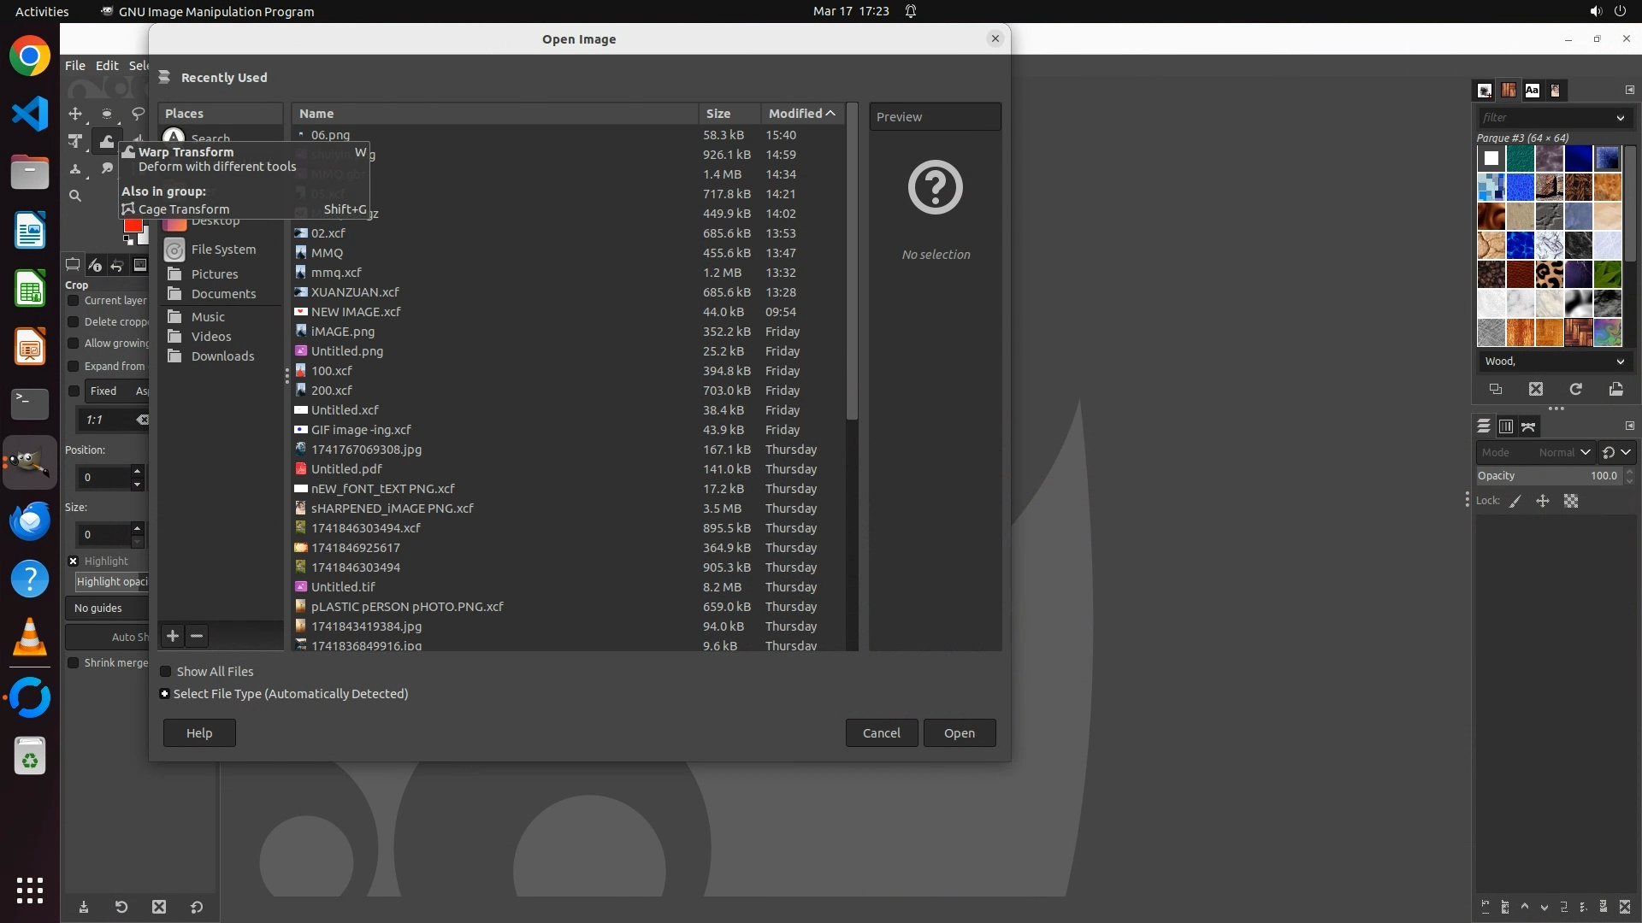Open the Edit menu
Viewport: 1642px width, 923px height.
pyautogui.click(x=107, y=66)
